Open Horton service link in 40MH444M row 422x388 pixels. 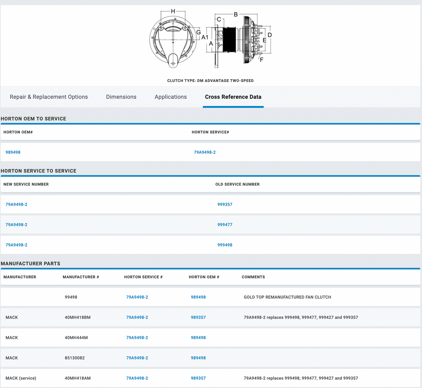click(137, 338)
